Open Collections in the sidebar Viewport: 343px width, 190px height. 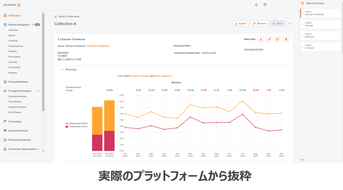[x=14, y=15]
